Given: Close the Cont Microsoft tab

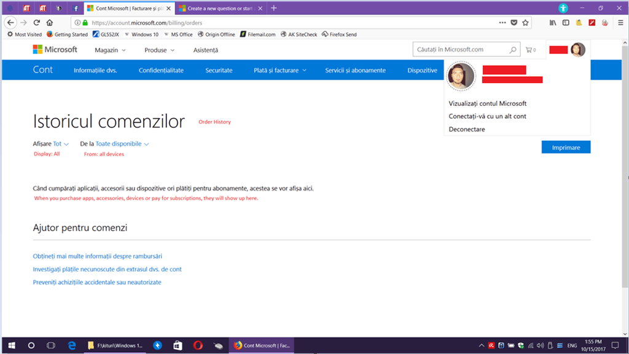Looking at the screenshot, I should [168, 8].
